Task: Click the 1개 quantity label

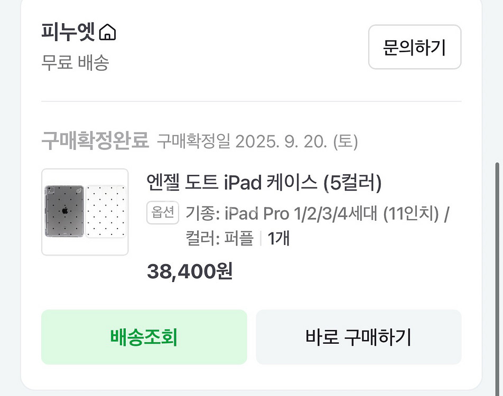Action: click(278, 239)
